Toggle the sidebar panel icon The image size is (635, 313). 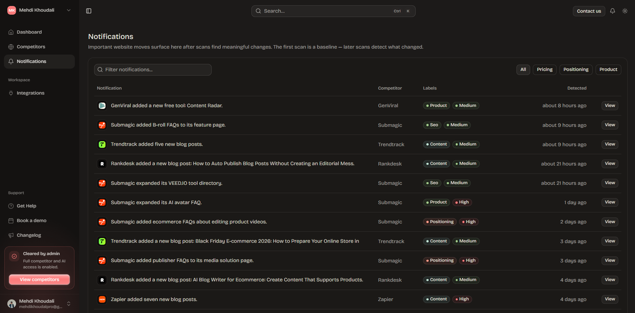(89, 11)
